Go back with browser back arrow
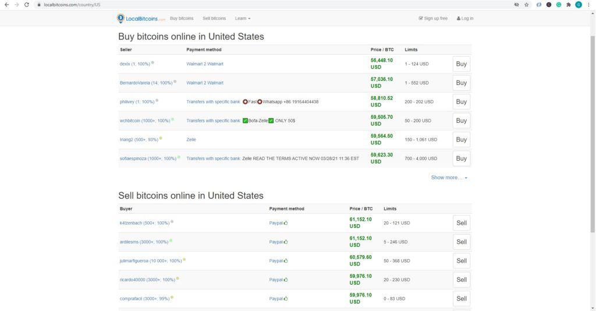Viewport: 596px width, 311px height. pyautogui.click(x=6, y=5)
